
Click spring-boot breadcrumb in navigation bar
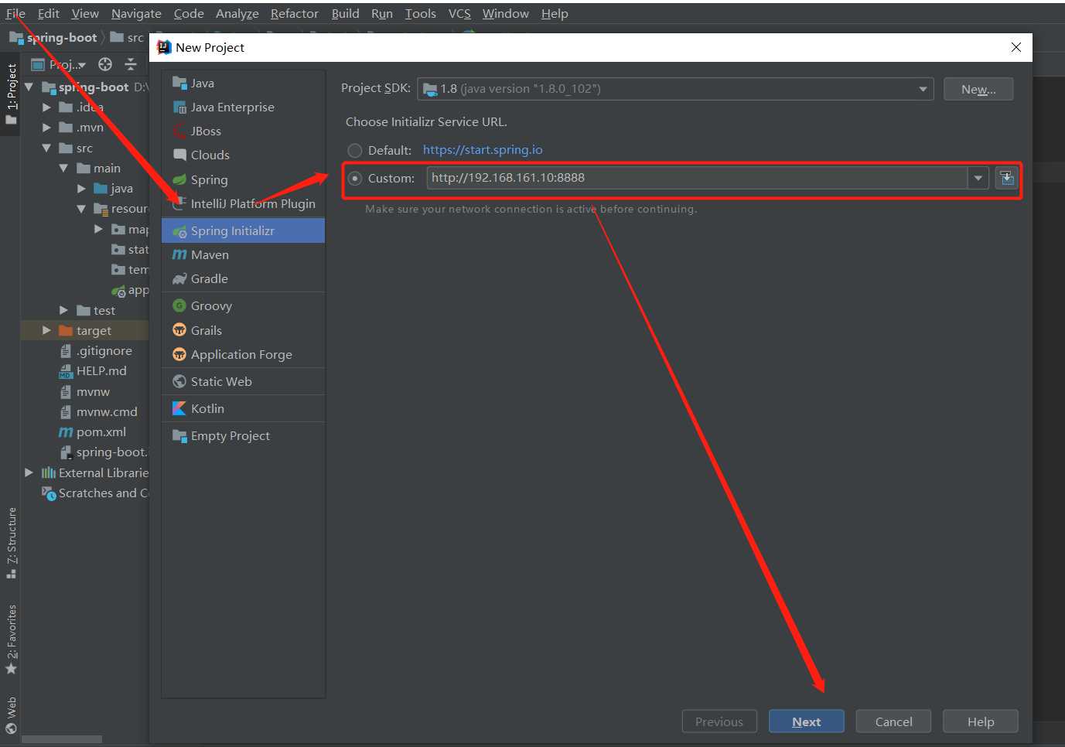[x=54, y=37]
